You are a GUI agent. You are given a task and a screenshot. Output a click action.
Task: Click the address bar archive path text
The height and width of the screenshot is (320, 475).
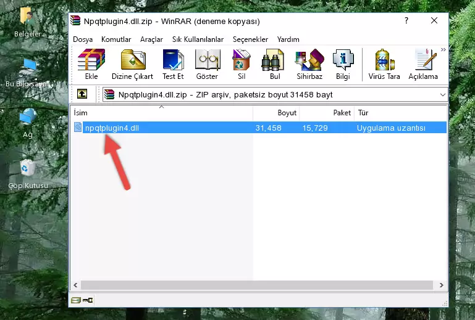pos(225,95)
